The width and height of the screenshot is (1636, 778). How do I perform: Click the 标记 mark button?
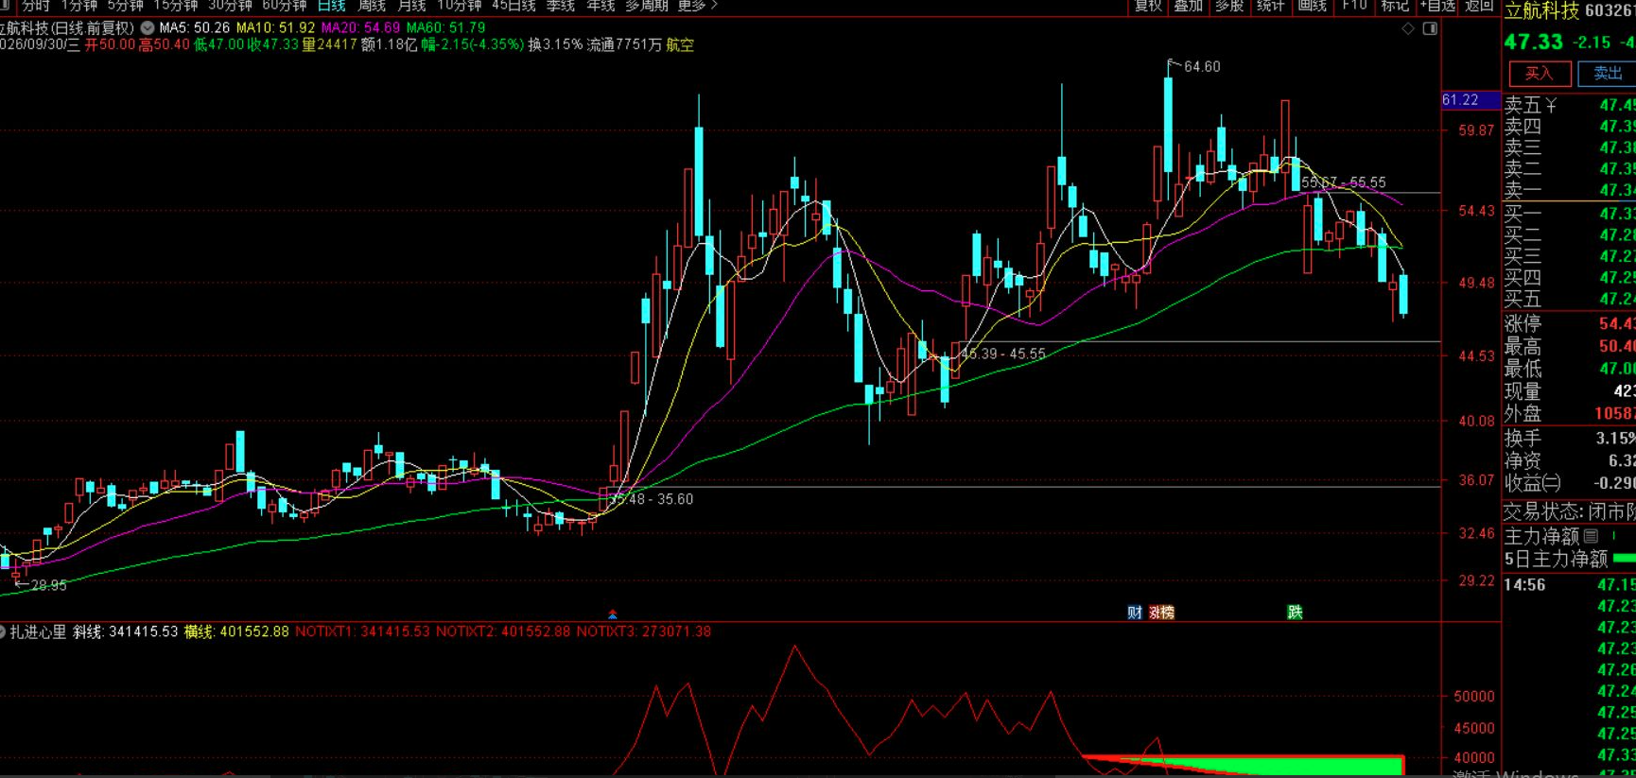point(1395,6)
